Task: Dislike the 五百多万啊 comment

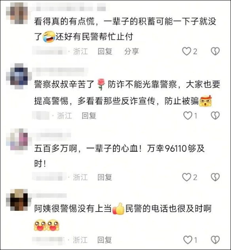Action: click(215, 177)
